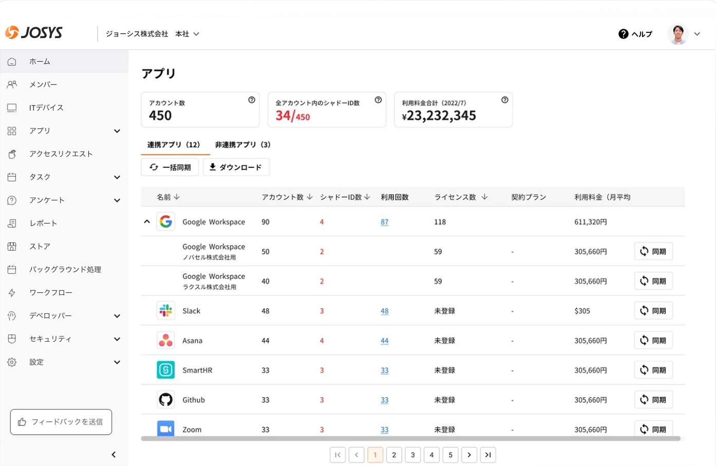Click the ダウンロード button
This screenshot has width=716, height=466.
[236, 167]
